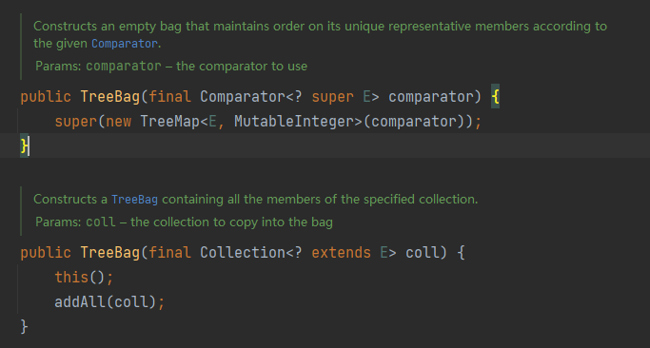This screenshot has height=348, width=650.
Task: Click the closing brace of the second constructor
Action: (x=24, y=326)
